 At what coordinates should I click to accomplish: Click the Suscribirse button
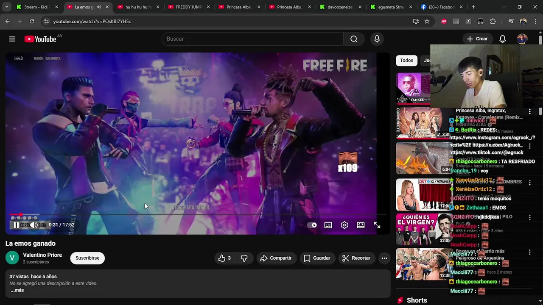point(87,258)
